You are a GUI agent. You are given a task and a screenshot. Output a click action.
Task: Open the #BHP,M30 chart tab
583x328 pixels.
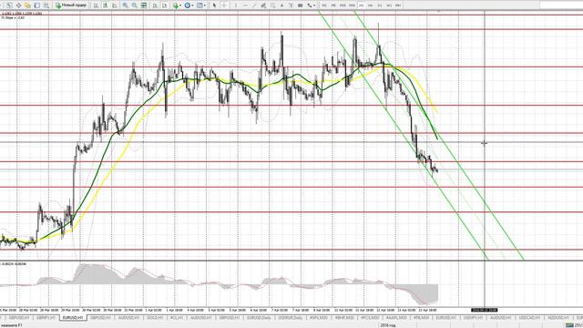[345, 318]
